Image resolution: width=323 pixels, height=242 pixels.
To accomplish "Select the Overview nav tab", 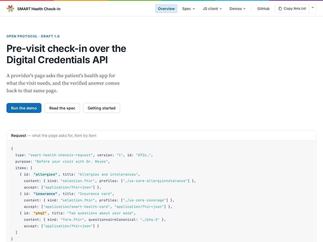I will coord(166,9).
